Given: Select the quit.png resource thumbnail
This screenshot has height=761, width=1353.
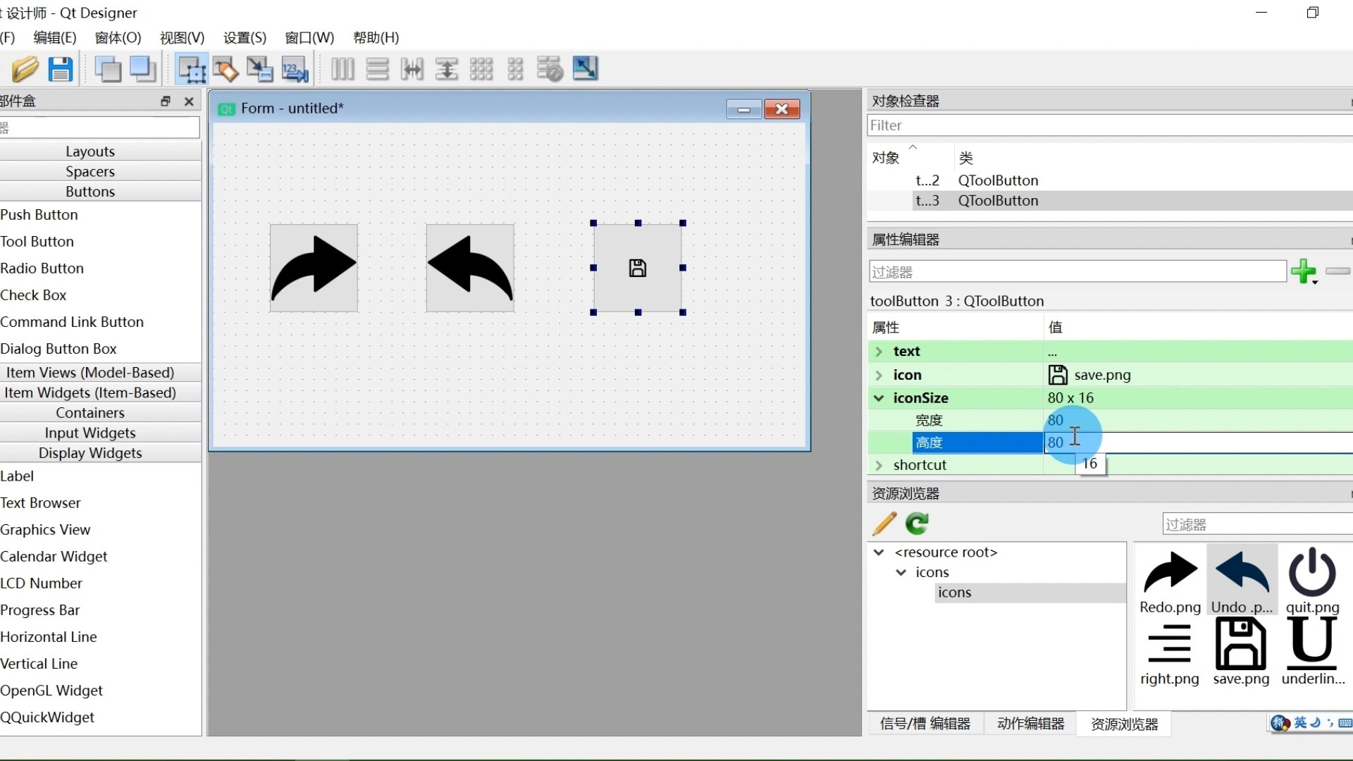Looking at the screenshot, I should [1311, 581].
